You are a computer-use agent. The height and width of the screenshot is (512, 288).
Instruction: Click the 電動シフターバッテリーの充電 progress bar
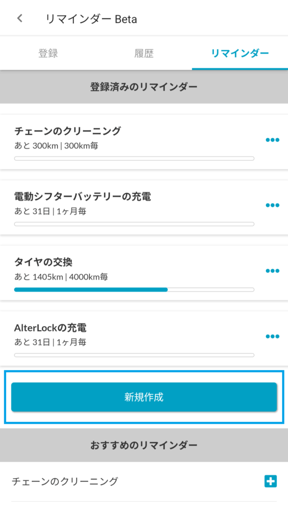[x=134, y=224]
